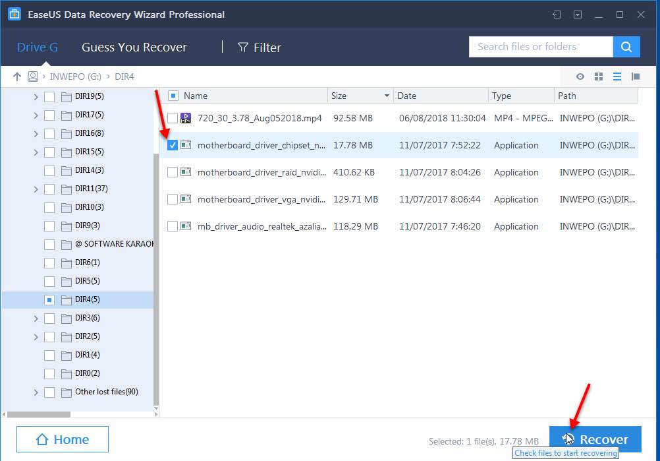This screenshot has height=461, width=660.
Task: Tick the DIR5(5) folder checkbox
Action: (49, 281)
